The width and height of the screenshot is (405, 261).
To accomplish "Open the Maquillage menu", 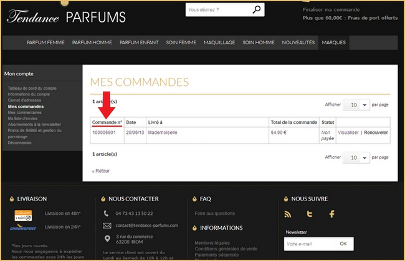I will (219, 42).
